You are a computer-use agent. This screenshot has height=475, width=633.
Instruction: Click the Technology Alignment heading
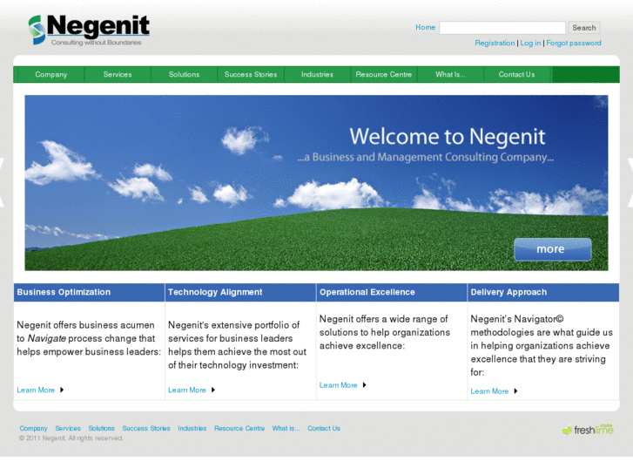[215, 292]
